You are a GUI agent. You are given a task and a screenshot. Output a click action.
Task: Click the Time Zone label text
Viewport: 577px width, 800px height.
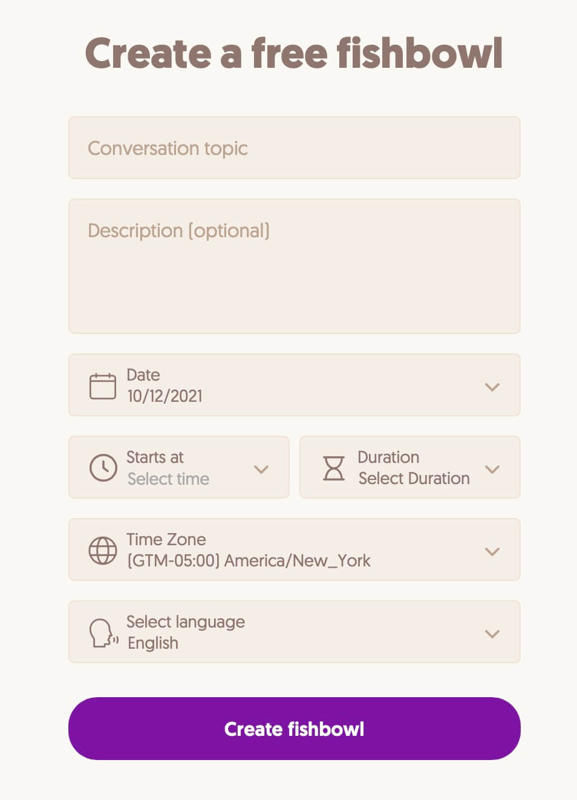point(166,539)
